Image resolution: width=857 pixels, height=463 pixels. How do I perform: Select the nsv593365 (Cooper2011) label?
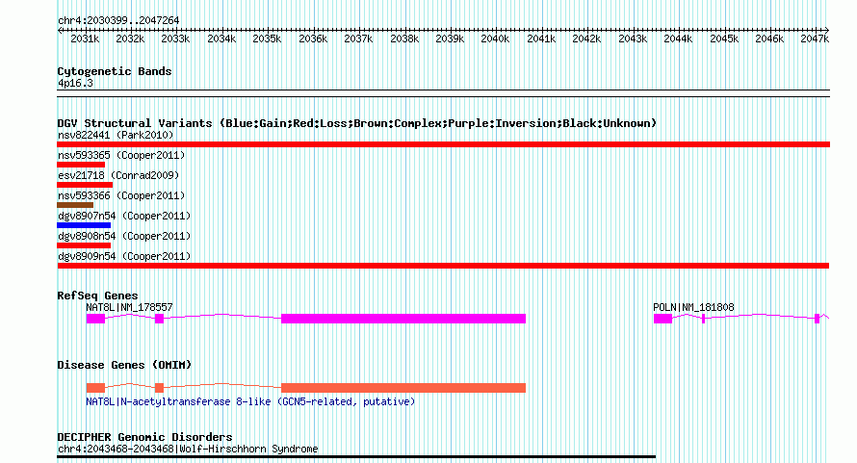pyautogui.click(x=120, y=155)
